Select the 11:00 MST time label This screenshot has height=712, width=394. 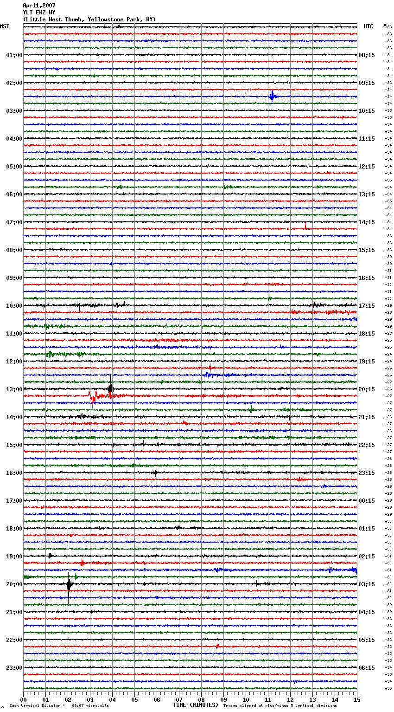[14, 334]
